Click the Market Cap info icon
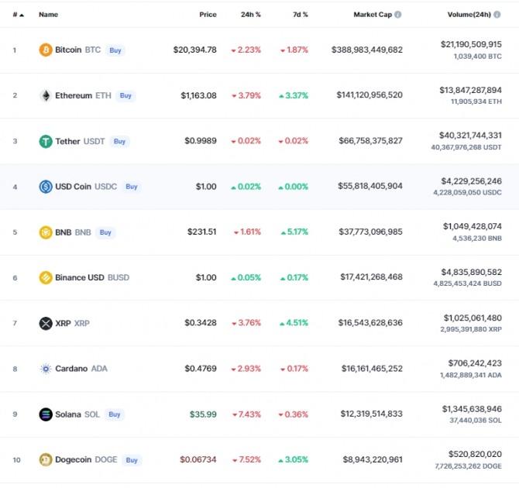519x488 pixels. 398,15
